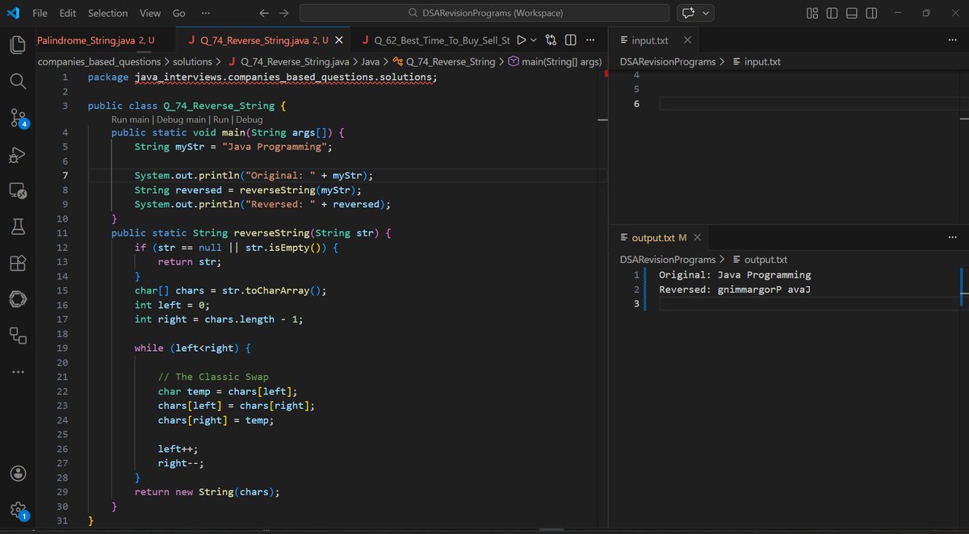Click the main editor horizontal scrollbar
The width and height of the screenshot is (969, 534).
click(x=551, y=530)
